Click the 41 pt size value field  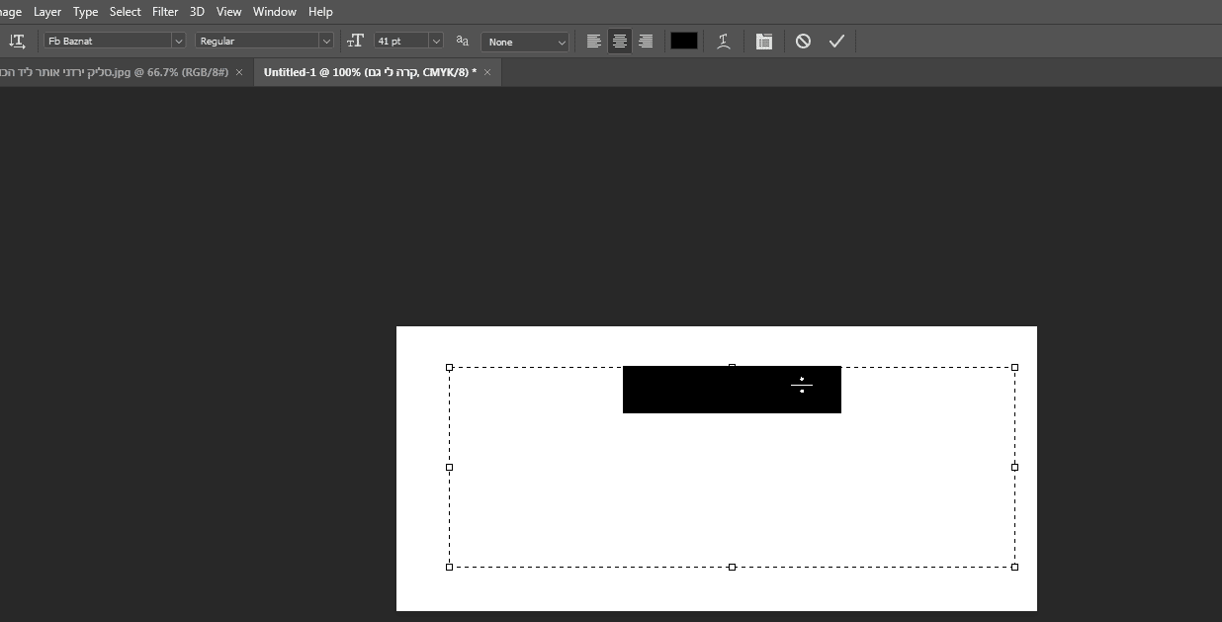401,41
